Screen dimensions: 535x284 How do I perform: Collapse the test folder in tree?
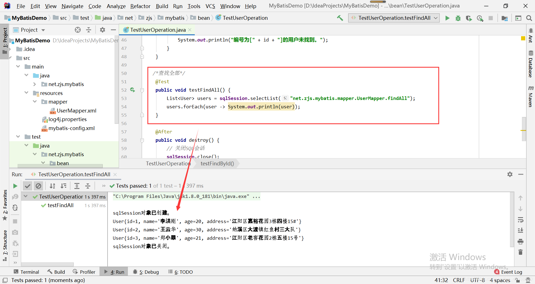[18, 137]
